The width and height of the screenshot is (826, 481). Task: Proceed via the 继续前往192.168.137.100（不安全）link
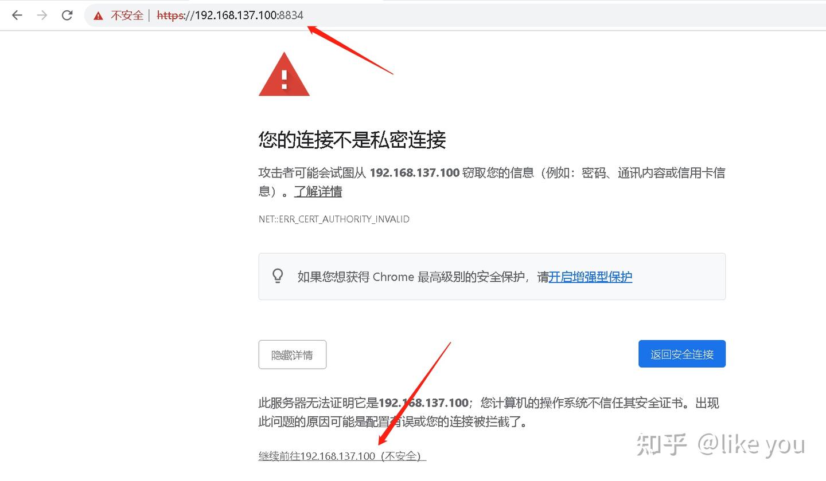click(342, 456)
